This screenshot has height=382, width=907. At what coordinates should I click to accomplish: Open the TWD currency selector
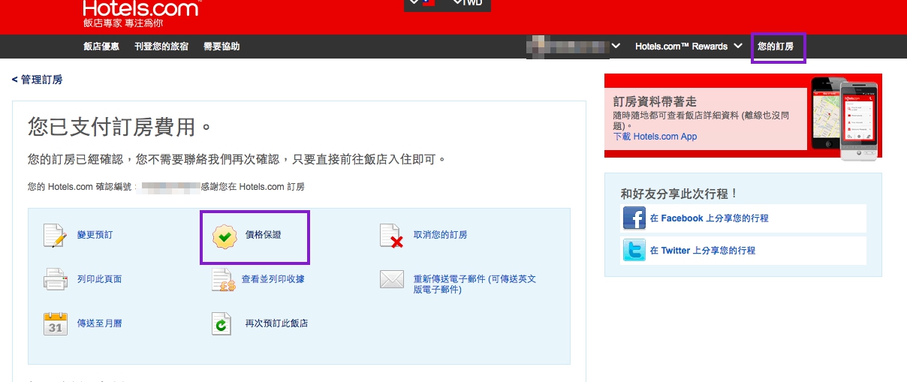click(x=469, y=4)
